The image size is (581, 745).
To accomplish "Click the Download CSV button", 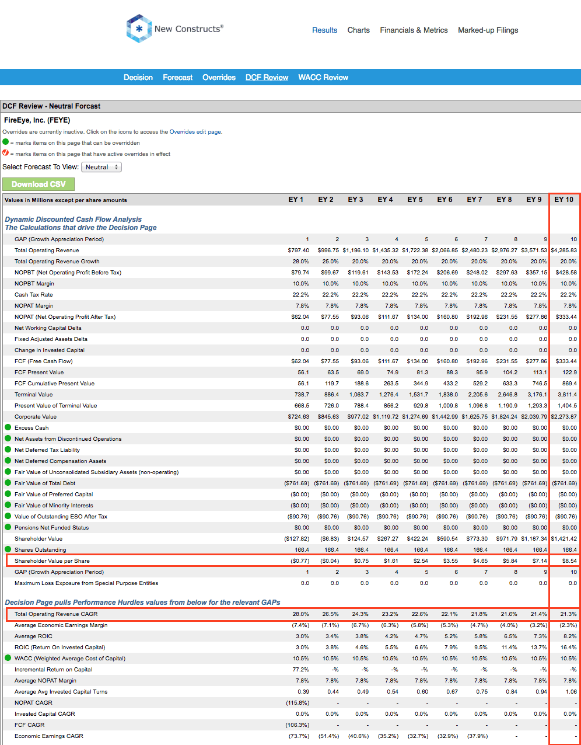I will coord(38,184).
